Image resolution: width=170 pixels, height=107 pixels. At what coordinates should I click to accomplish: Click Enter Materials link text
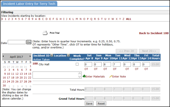point(95,77)
